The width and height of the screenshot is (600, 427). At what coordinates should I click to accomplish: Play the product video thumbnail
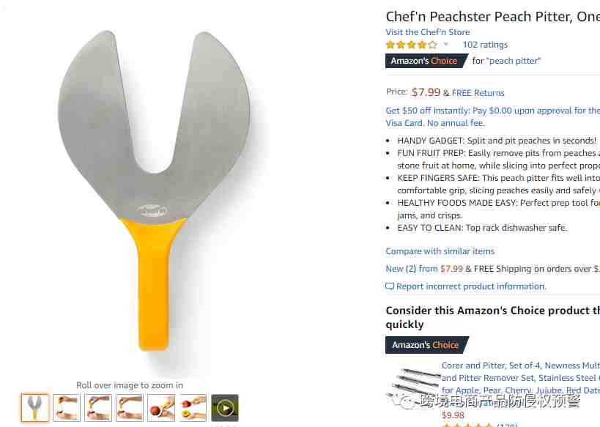coord(225,408)
